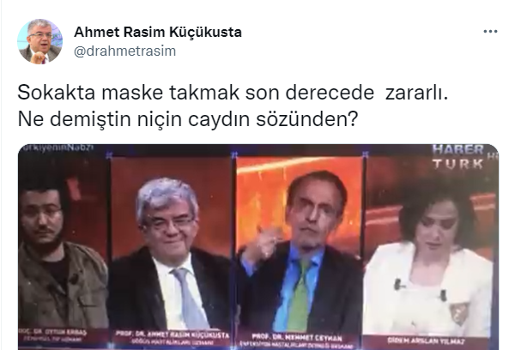Open the Ahmet Rasim Küçükusta display name link

(x=158, y=32)
